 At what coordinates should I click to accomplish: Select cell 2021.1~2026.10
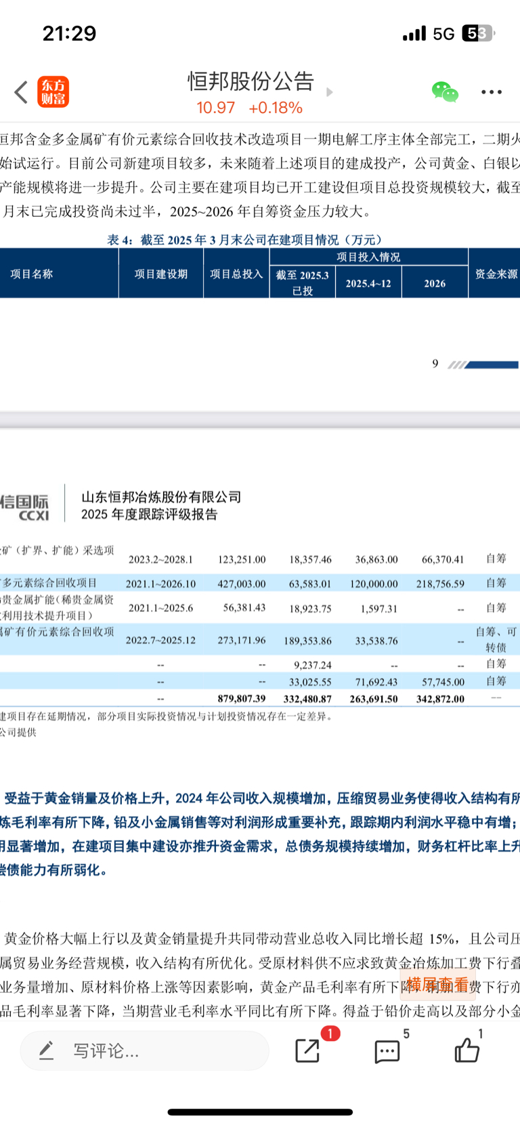pyautogui.click(x=160, y=583)
